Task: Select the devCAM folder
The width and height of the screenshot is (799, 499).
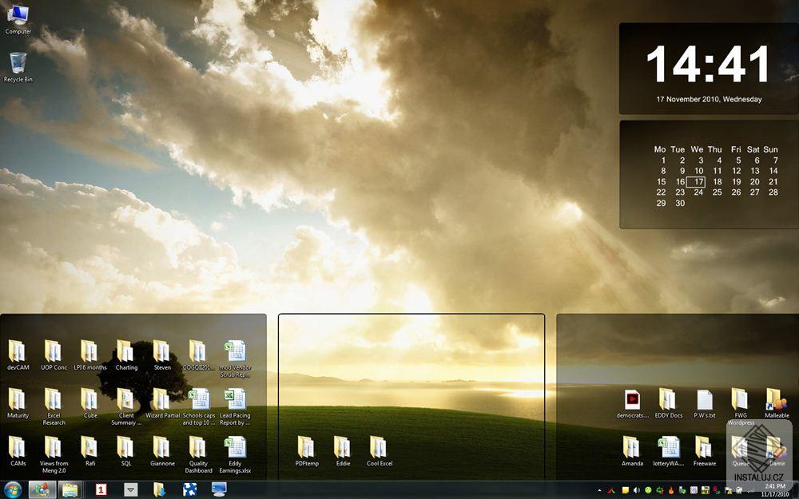Action: click(18, 355)
